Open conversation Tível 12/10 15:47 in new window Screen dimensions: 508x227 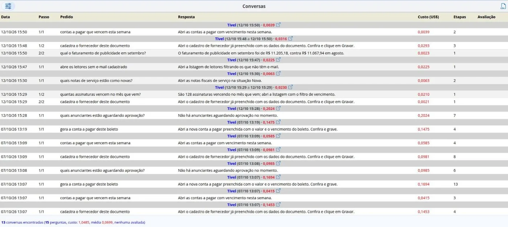[x=278, y=60]
